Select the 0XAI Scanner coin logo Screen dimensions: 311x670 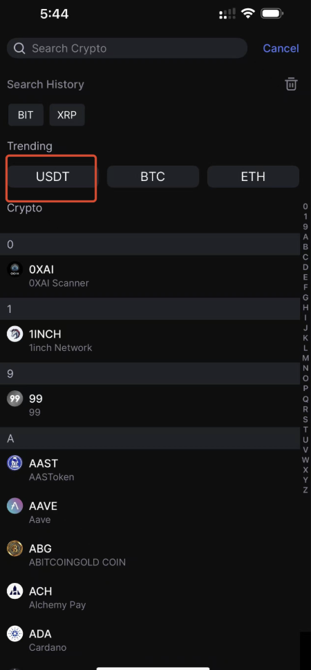15,269
